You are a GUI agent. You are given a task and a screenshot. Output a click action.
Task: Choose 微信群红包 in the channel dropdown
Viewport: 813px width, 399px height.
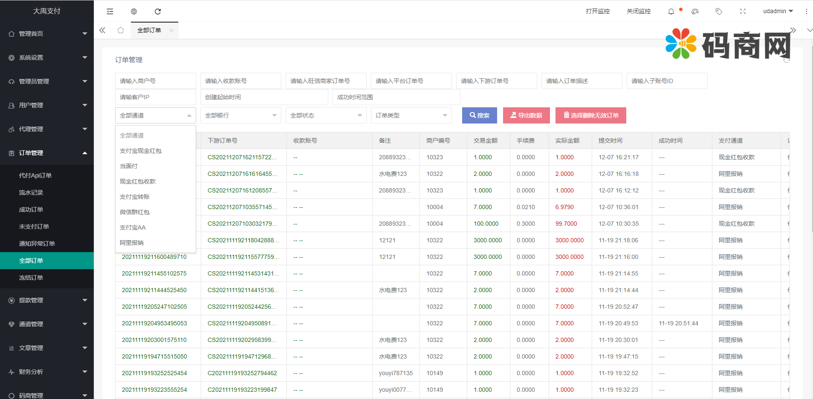tap(135, 212)
